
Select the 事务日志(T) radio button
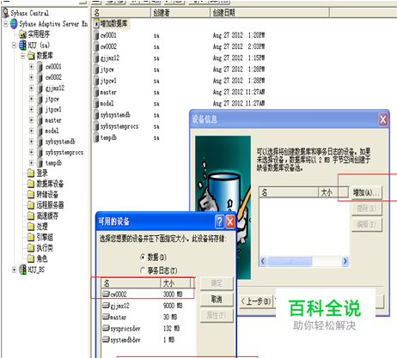(143, 270)
